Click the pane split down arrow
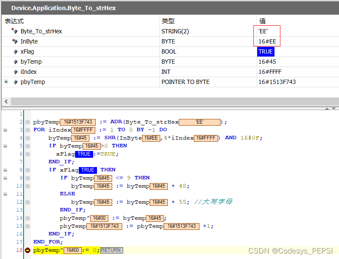This screenshot has width=339, height=259. [334, 108]
